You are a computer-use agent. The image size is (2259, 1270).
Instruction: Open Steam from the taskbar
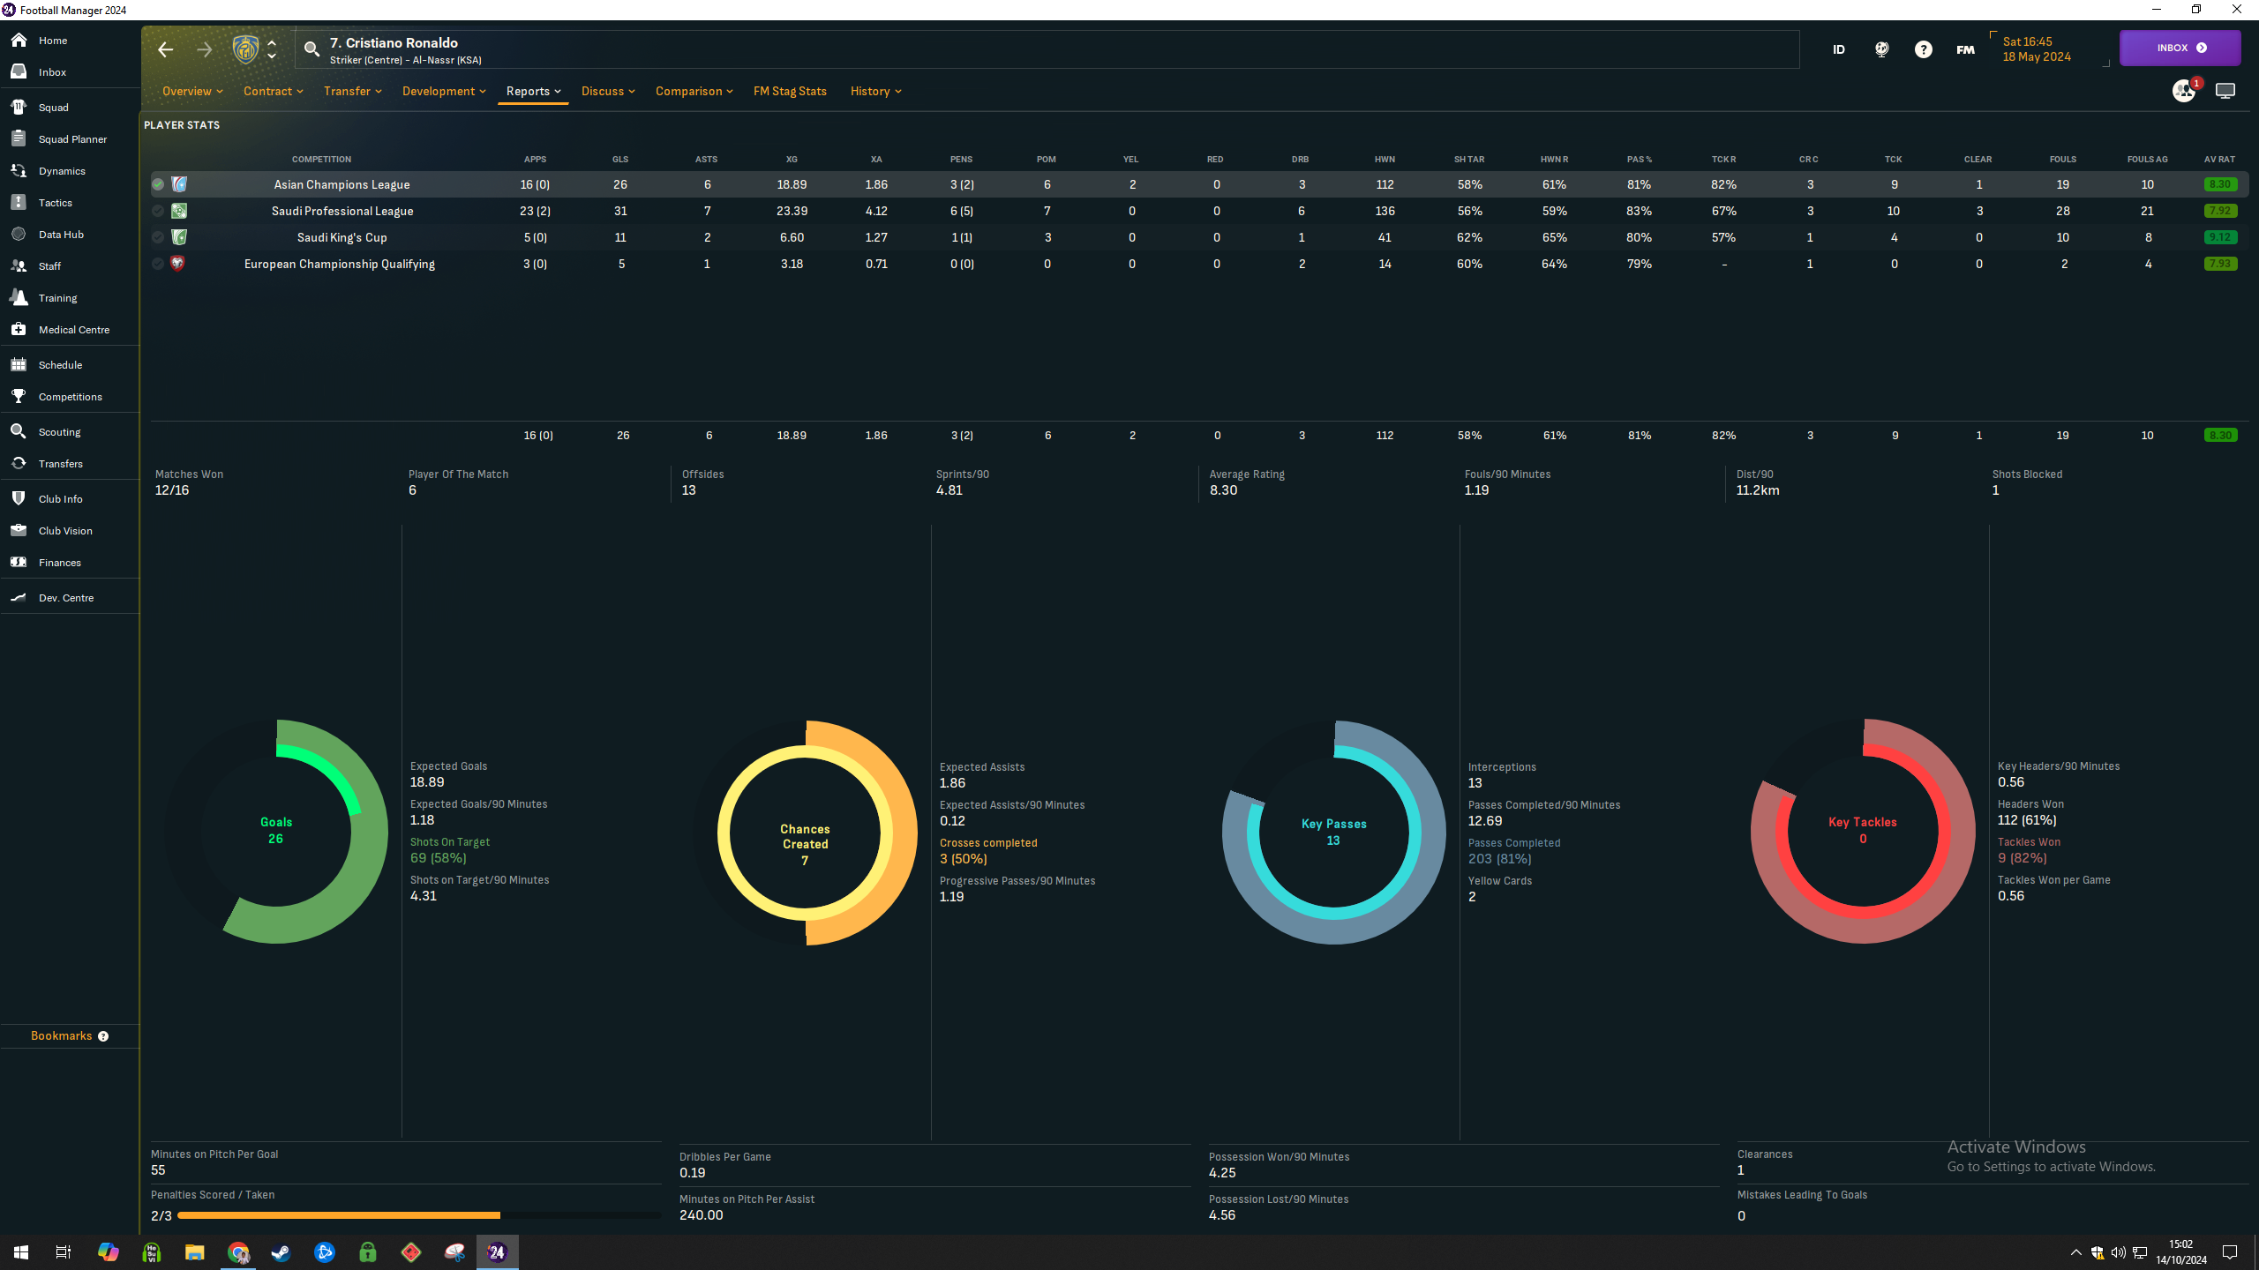(x=281, y=1252)
